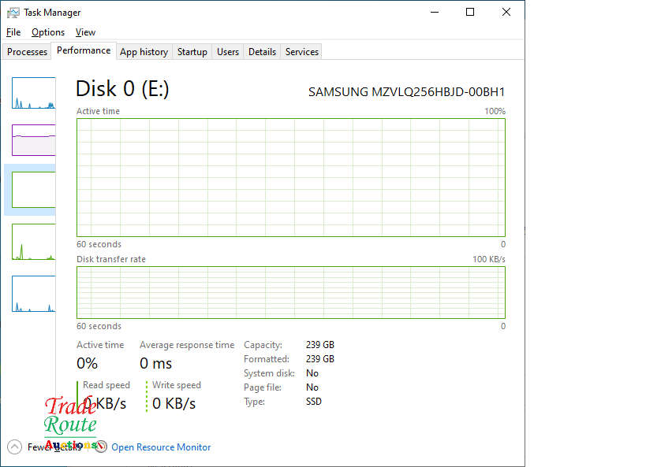Select the green thumbnail with activity spikes
The image size is (646, 467).
[x=33, y=242]
